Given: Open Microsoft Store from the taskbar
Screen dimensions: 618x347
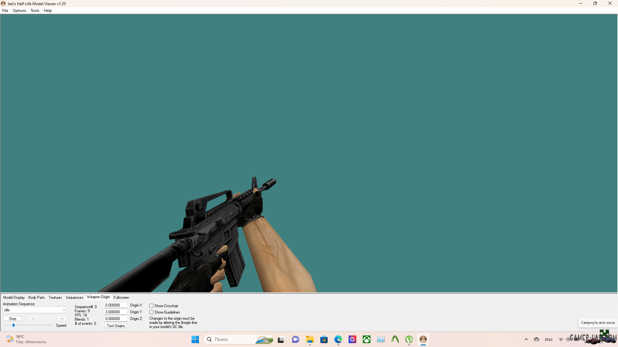Looking at the screenshot, I should [324, 340].
